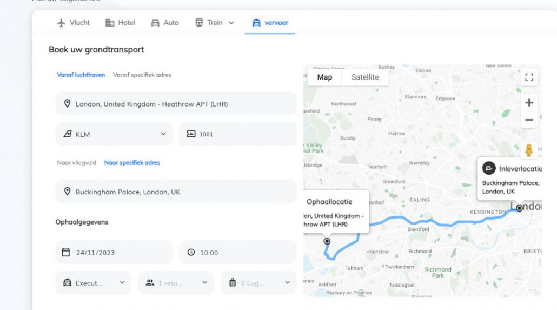This screenshot has width=557, height=310.
Task: Choose the Naar vliegveld option
Action: coord(77,162)
